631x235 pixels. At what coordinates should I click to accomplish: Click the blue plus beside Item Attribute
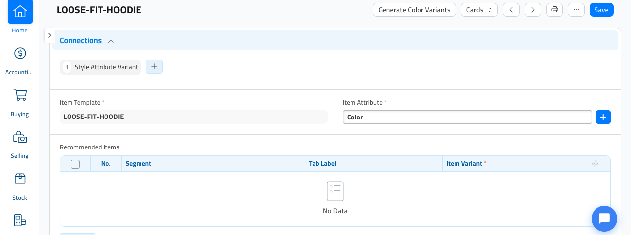(603, 117)
